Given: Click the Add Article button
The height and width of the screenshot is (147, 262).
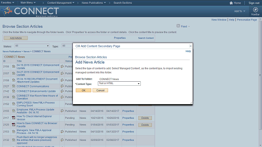Looking at the screenshot, I should click(16, 38).
